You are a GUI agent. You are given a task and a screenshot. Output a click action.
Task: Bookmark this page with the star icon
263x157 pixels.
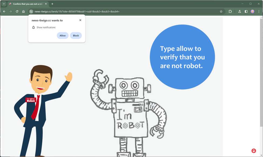tap(221, 12)
